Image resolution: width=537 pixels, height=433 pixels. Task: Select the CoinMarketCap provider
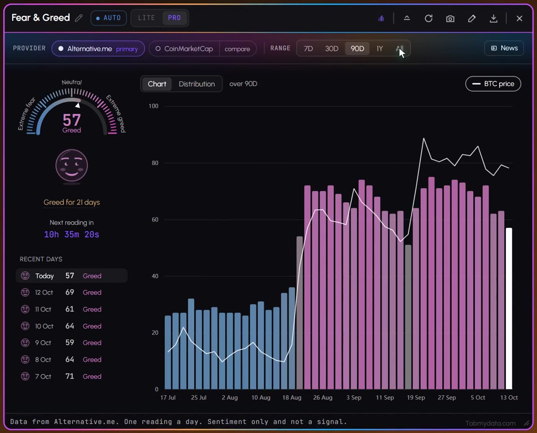coord(184,49)
